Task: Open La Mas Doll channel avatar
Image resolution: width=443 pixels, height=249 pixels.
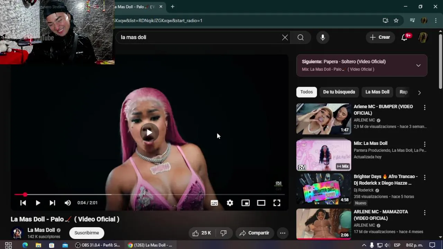Action: pos(17,233)
